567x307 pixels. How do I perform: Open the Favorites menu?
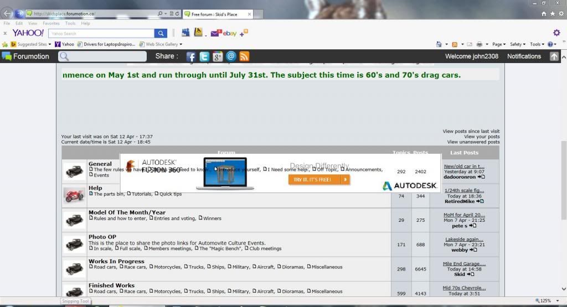[51, 23]
